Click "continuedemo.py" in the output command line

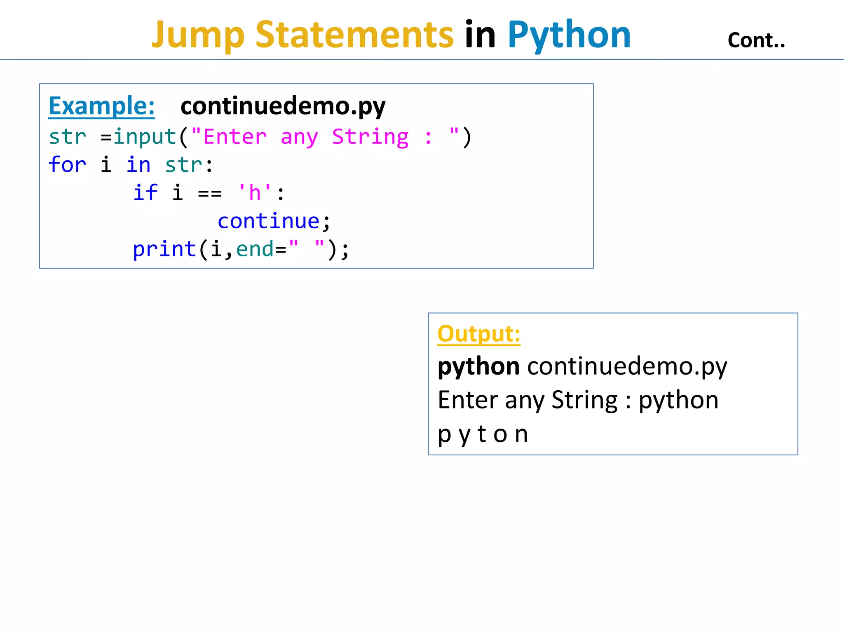click(627, 366)
